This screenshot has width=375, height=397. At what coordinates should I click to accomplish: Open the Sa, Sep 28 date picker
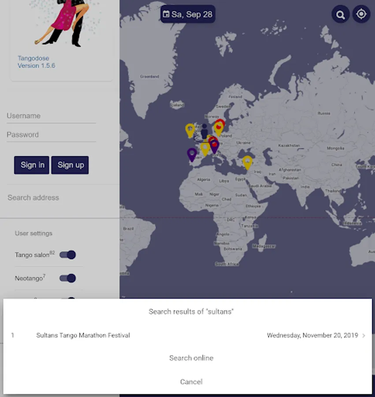(x=188, y=14)
